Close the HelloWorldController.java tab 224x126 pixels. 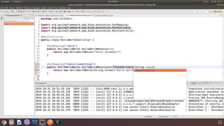[x=92, y=15]
